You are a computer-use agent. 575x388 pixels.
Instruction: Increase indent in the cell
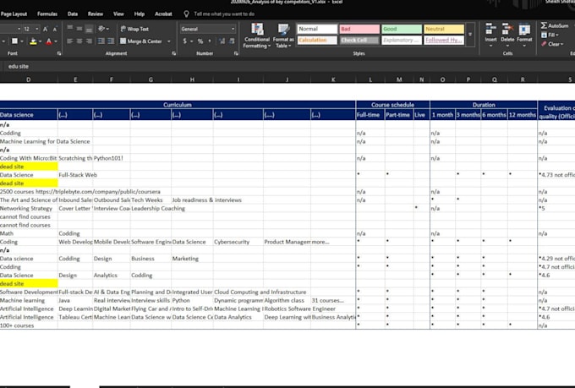pyautogui.click(x=111, y=41)
